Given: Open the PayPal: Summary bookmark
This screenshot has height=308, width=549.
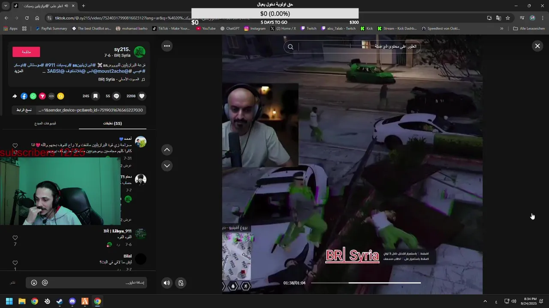Looking at the screenshot, I should pyautogui.click(x=51, y=29).
